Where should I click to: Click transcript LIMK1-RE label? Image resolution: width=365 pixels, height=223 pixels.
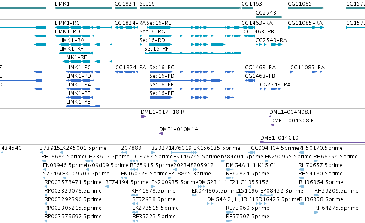(75, 57)
